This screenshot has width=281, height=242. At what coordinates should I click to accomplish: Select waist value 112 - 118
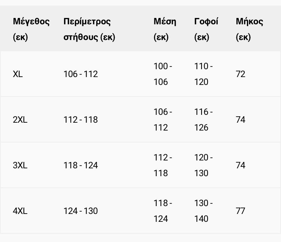tap(163, 165)
